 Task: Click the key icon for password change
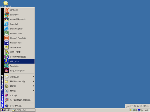(x=6, y=52)
